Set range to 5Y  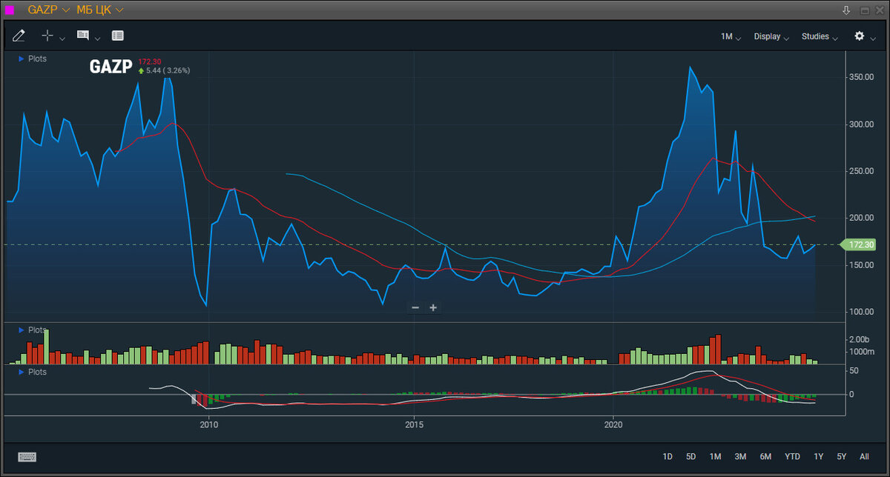pos(841,456)
